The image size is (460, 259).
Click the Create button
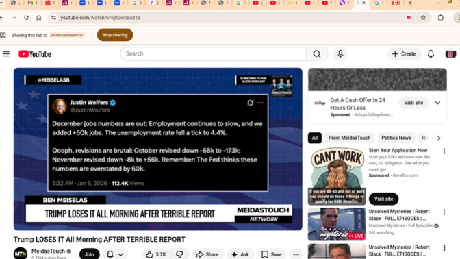pyautogui.click(x=404, y=54)
